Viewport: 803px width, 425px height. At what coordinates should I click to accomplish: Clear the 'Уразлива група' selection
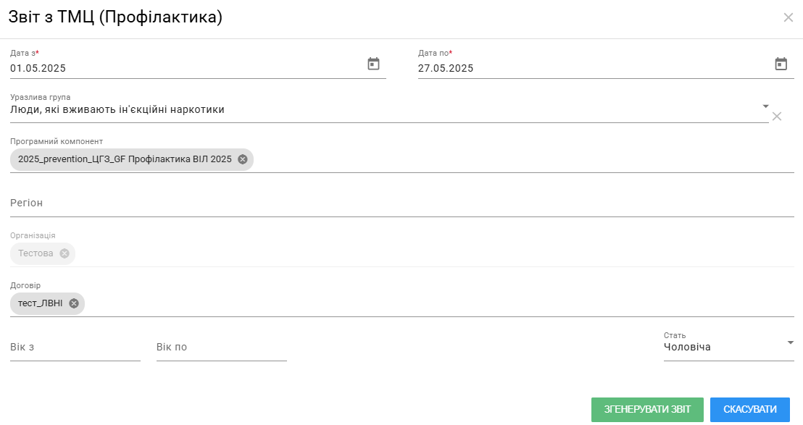tap(777, 116)
